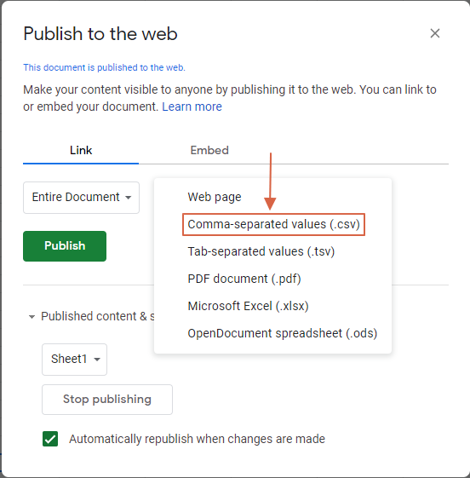Open the Sheet1 dropdown
The width and height of the screenshot is (470, 478).
point(74,359)
